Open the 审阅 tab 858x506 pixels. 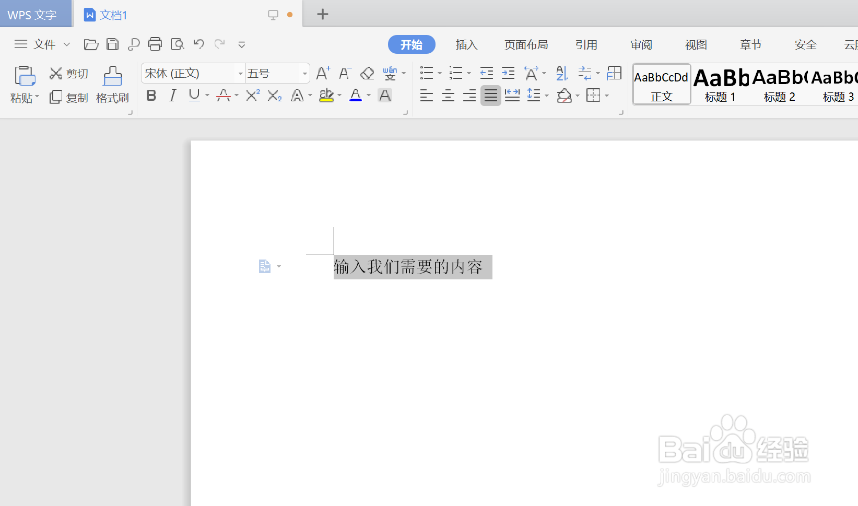[x=641, y=45]
